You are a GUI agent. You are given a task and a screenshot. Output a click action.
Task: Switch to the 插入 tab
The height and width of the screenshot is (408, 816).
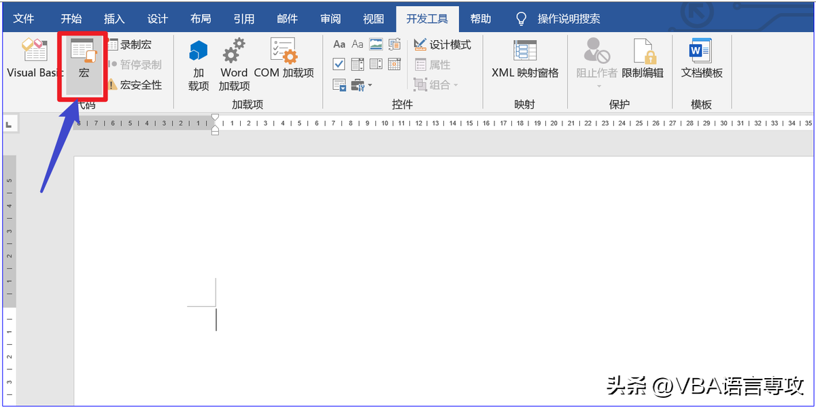click(114, 18)
